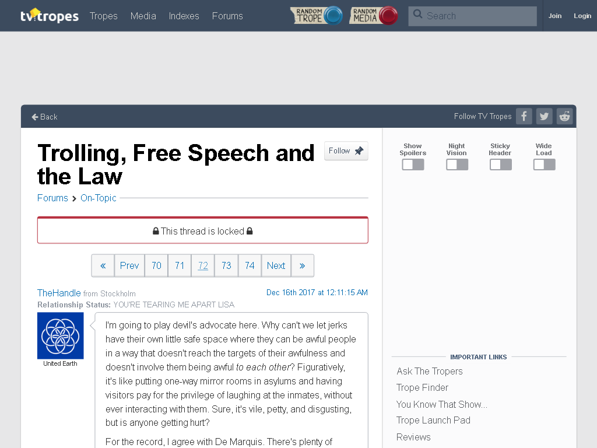
Task: Open the On-Topic forum breadcrumb
Action: [98, 198]
